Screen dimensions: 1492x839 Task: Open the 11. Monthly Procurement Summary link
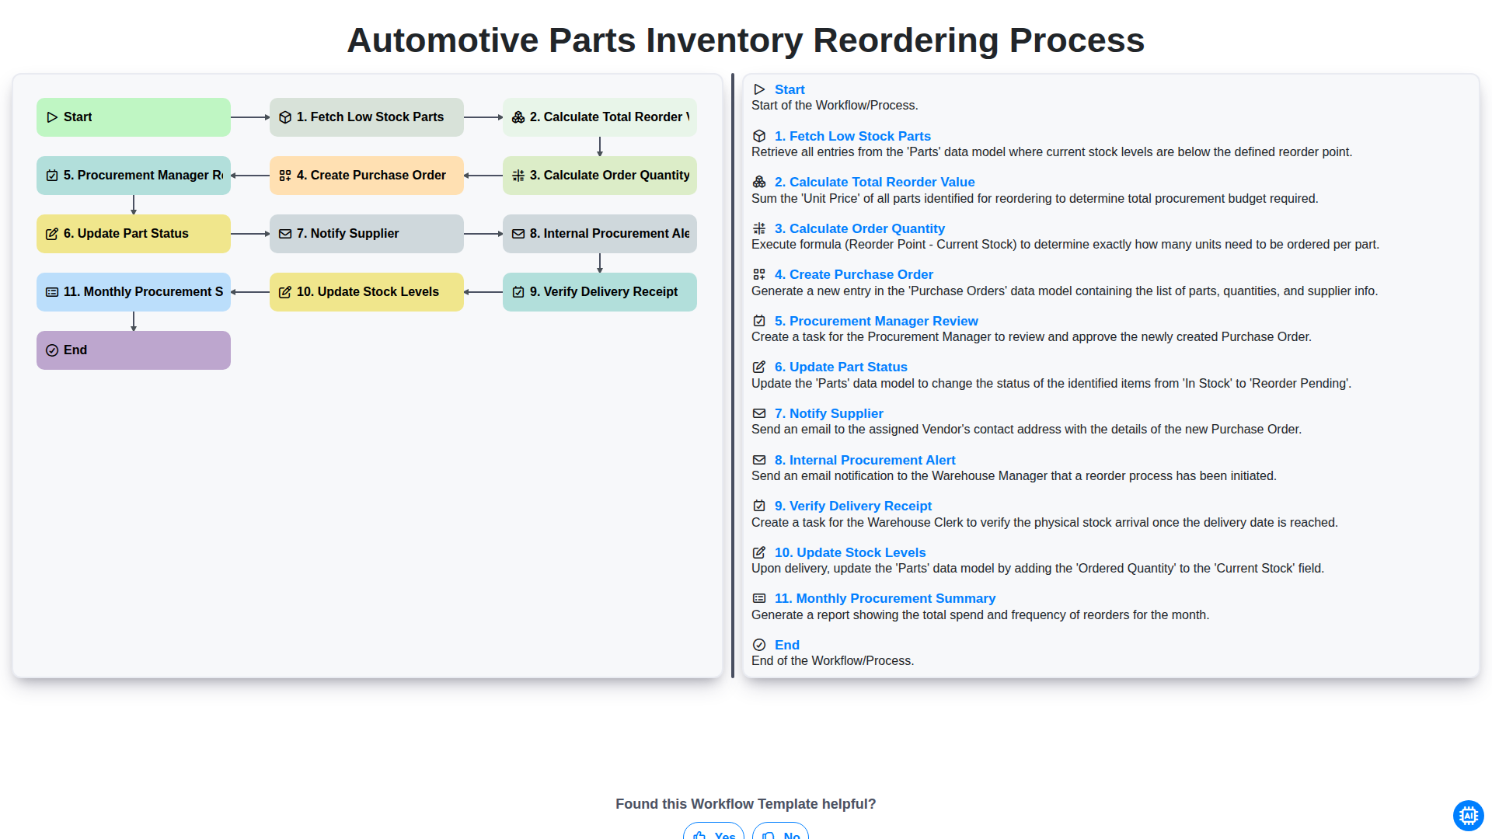pos(885,598)
